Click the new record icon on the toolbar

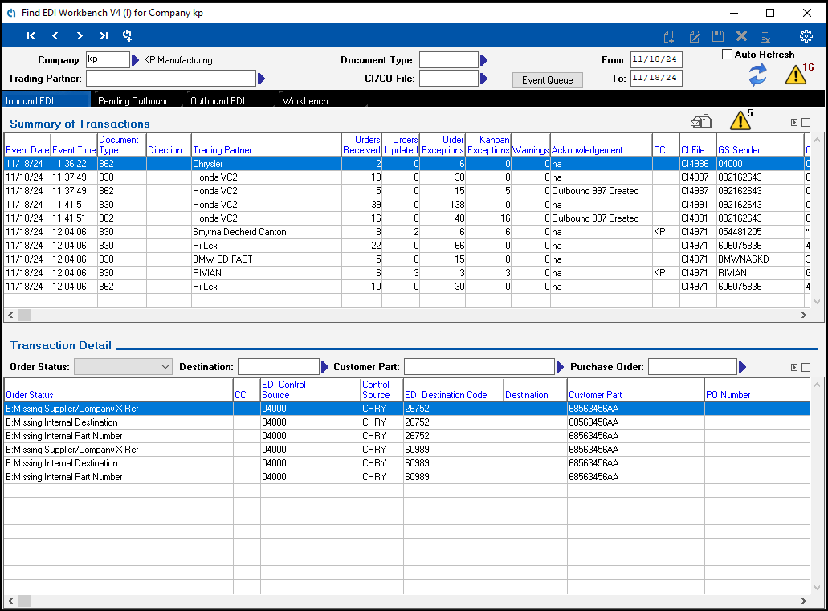[x=668, y=35]
